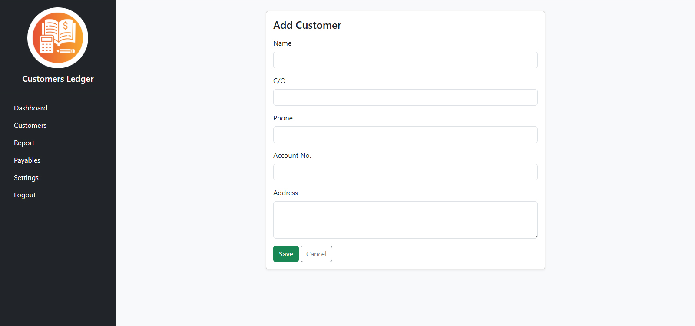Click the Account No. label

point(292,156)
